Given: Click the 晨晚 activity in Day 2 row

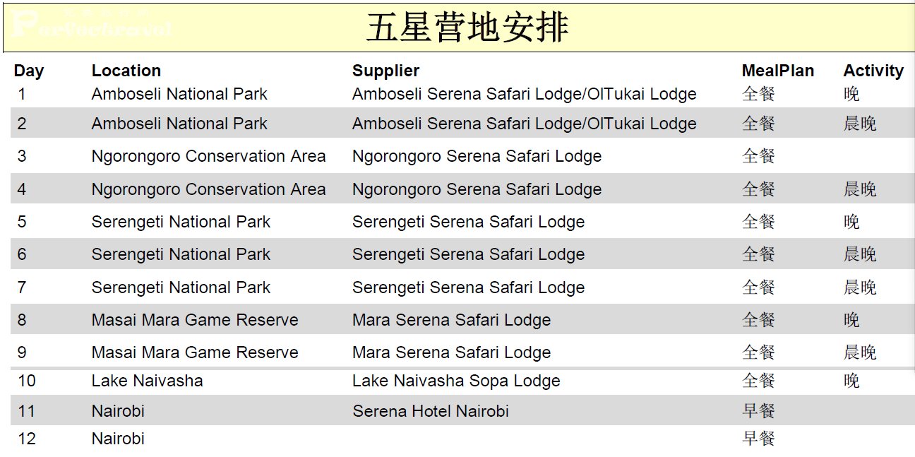Looking at the screenshot, I should coord(860,124).
